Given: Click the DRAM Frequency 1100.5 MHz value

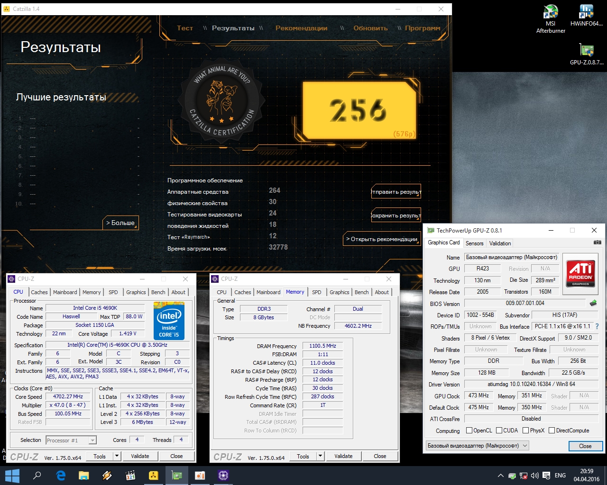Looking at the screenshot, I should click(x=322, y=346).
